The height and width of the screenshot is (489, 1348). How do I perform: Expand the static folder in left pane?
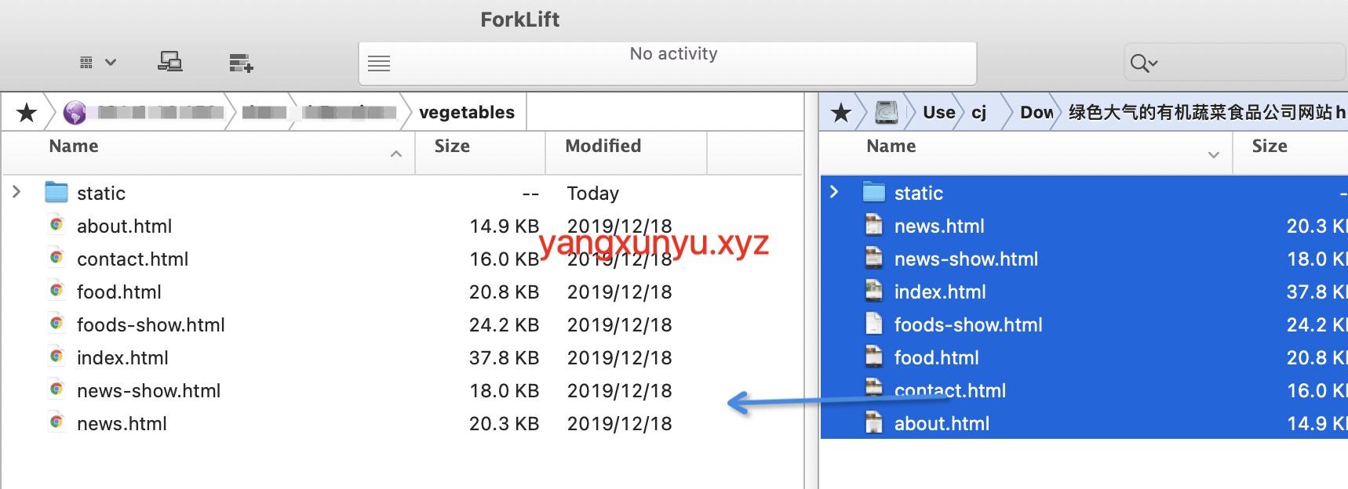click(x=16, y=192)
